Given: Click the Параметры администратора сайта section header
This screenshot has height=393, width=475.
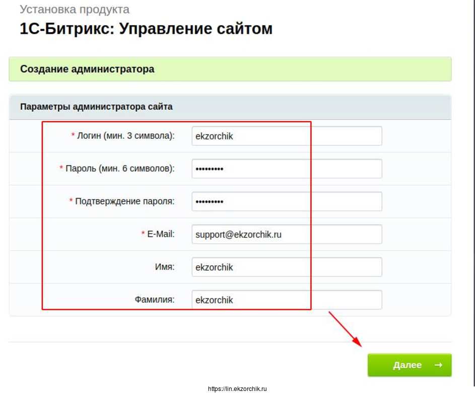Looking at the screenshot, I should [x=96, y=107].
